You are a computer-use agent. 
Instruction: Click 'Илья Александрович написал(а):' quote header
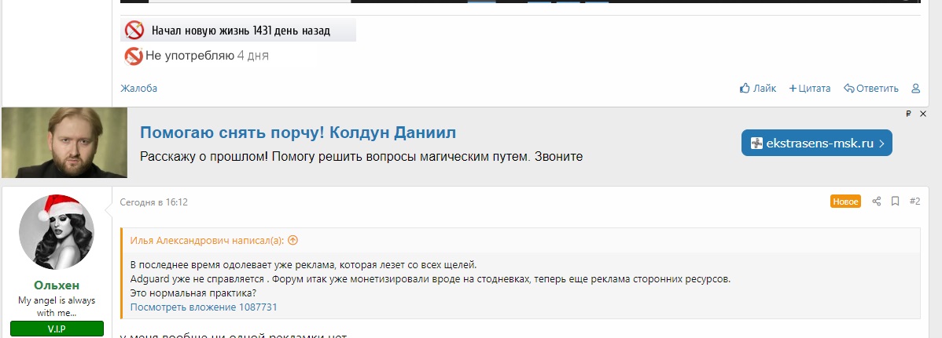(x=208, y=240)
